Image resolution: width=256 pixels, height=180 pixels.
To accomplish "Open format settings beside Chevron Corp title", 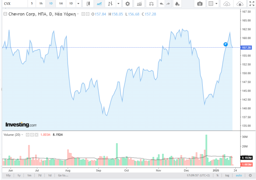I will [x=88, y=14].
